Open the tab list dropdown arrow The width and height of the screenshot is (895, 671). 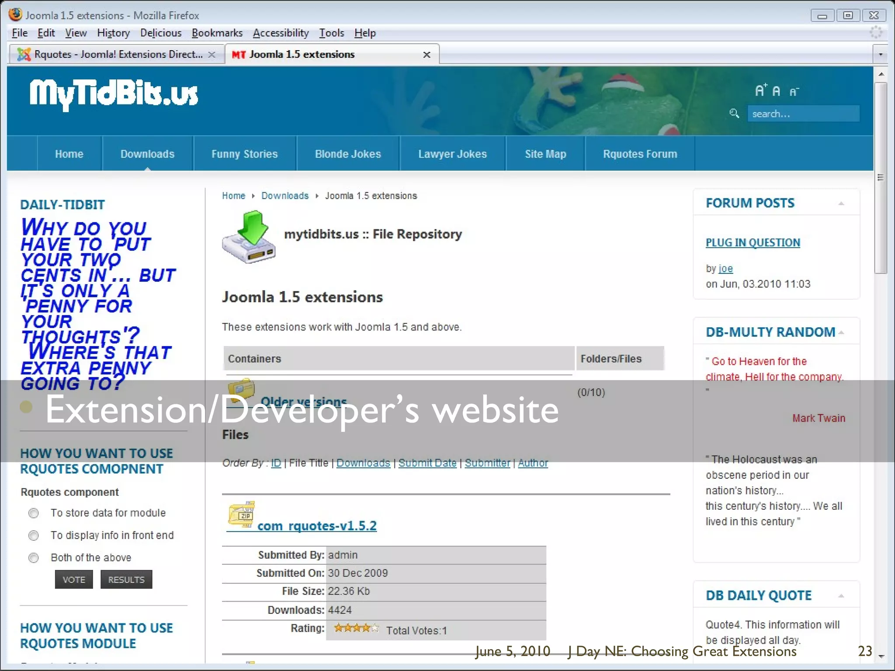[881, 55]
